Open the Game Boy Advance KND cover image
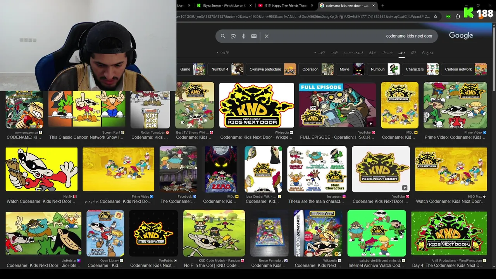Viewport: 496px width, 279px height. [318, 233]
